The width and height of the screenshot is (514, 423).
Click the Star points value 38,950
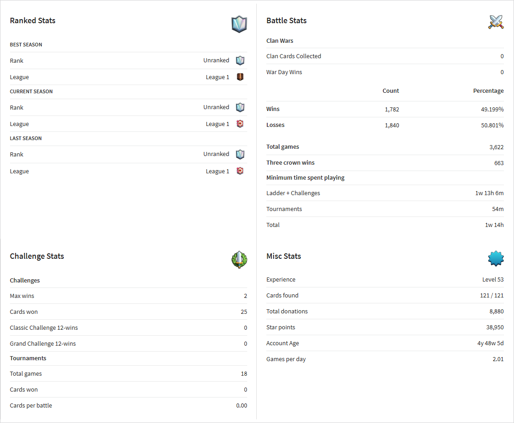pos(495,327)
